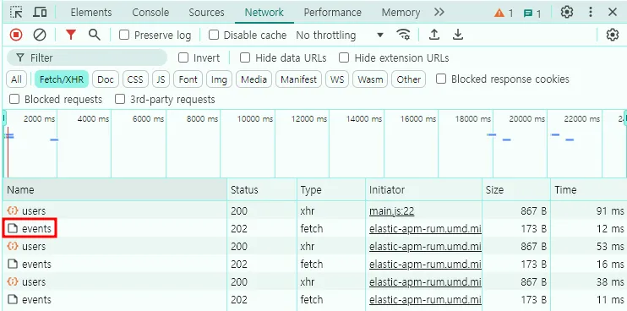The width and height of the screenshot is (627, 311).
Task: Sort by the Initiator column header
Action: click(424, 189)
